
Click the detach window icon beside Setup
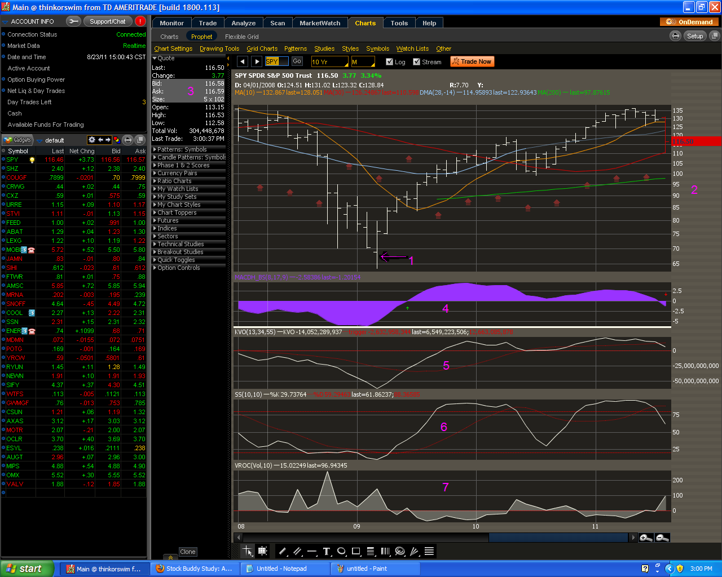(714, 35)
